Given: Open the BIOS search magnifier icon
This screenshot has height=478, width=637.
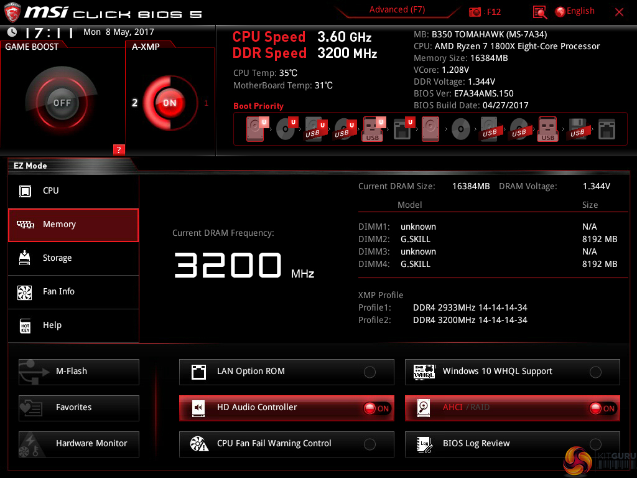Looking at the screenshot, I should point(540,12).
